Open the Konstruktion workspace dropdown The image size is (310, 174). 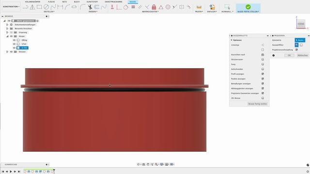click(x=11, y=6)
